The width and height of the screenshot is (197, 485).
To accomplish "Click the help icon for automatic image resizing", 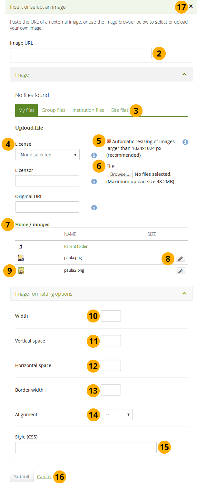I will pos(185,142).
